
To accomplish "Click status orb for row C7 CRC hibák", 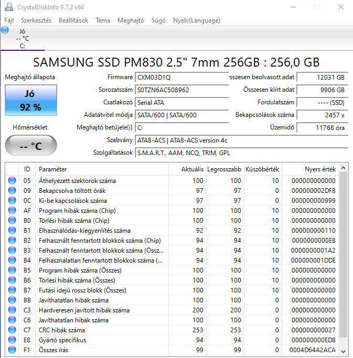I will 12,330.
